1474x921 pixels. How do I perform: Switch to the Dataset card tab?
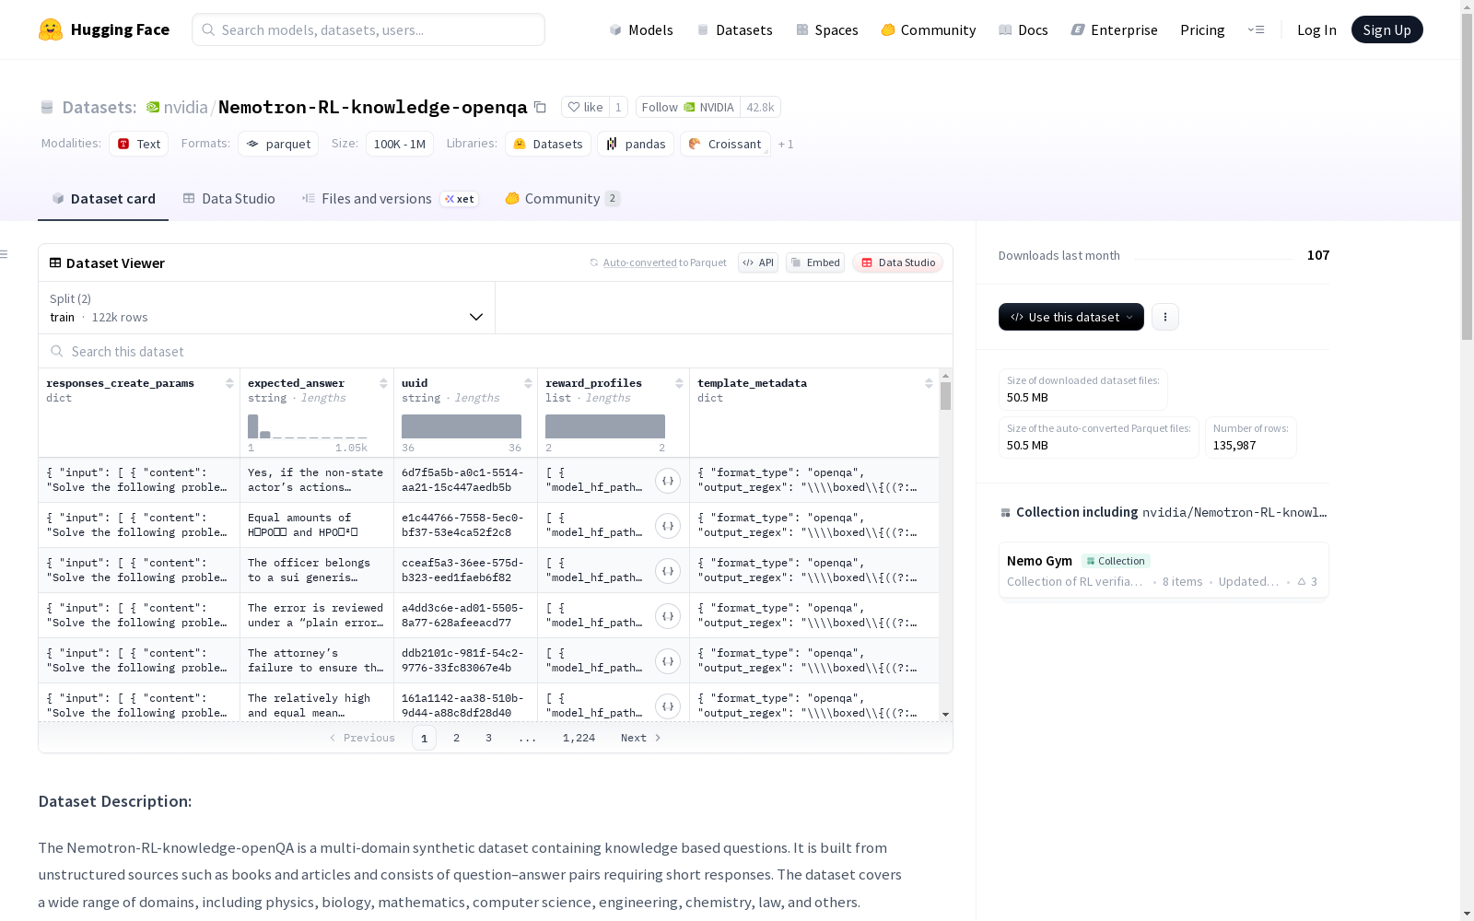103,199
